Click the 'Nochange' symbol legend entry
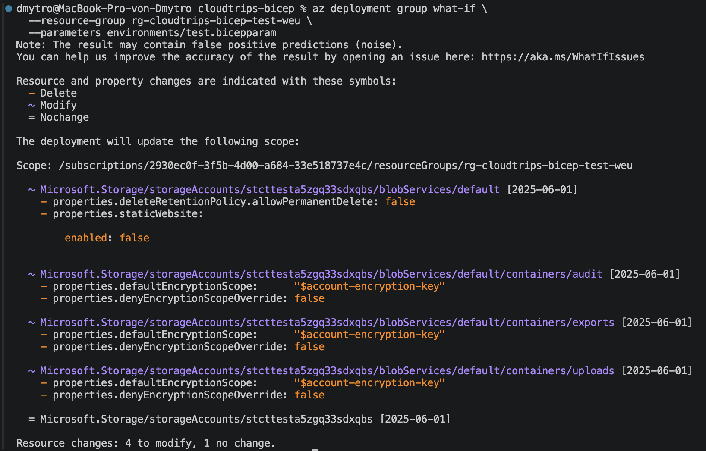This screenshot has height=451, width=706. [59, 117]
